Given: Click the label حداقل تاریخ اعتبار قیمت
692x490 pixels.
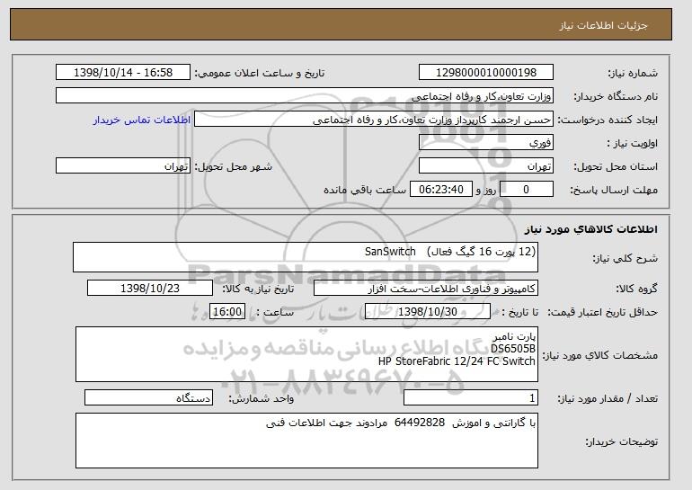Looking at the screenshot, I should point(603,312).
